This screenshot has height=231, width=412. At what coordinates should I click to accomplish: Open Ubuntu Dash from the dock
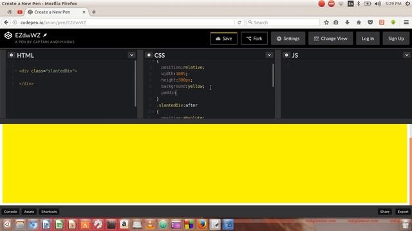click(x=7, y=225)
